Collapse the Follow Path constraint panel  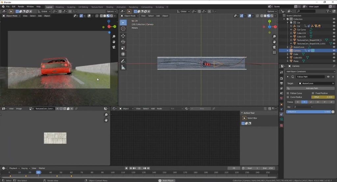tap(288, 77)
